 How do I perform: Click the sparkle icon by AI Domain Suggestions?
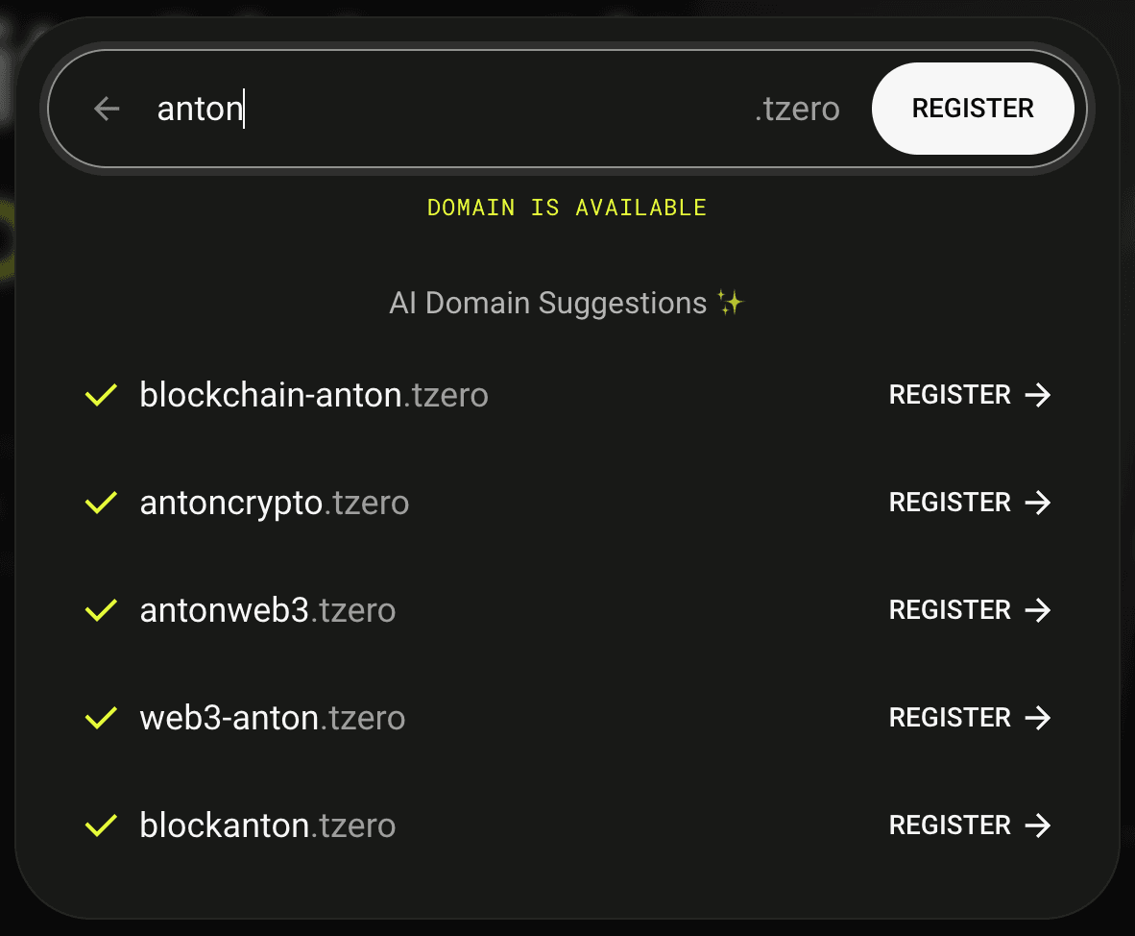[x=731, y=302]
